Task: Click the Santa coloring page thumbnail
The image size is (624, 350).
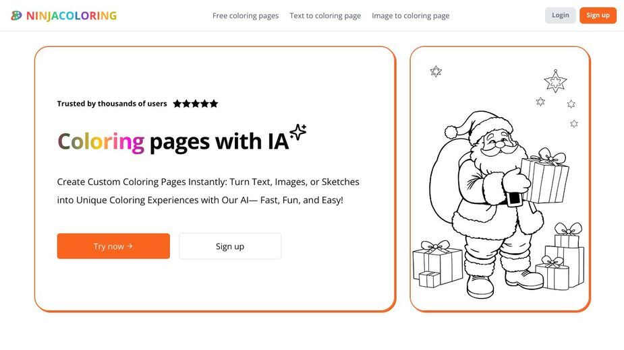Action: click(x=500, y=179)
